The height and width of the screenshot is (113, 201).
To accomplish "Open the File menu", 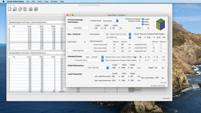I will click(x=28, y=1).
